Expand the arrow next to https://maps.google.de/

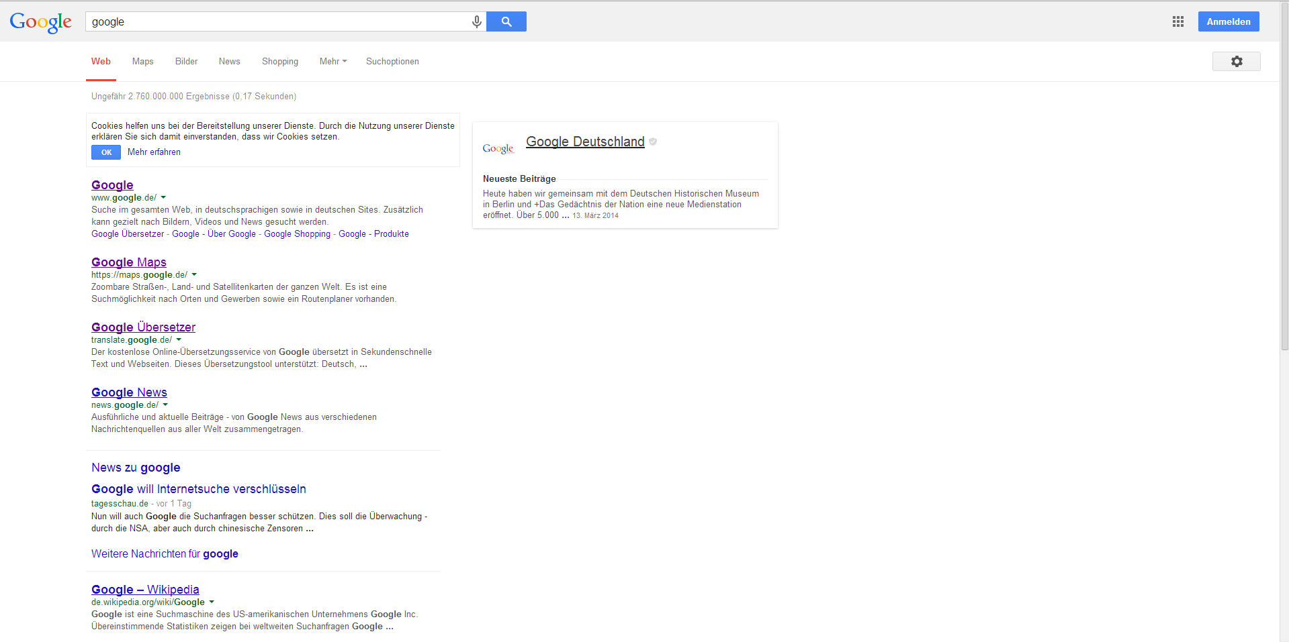pos(194,275)
